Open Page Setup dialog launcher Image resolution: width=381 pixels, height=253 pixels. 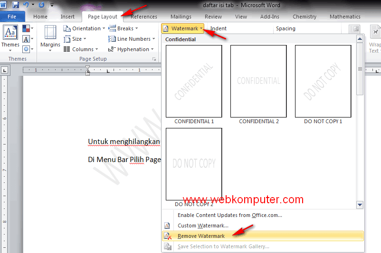click(x=154, y=59)
